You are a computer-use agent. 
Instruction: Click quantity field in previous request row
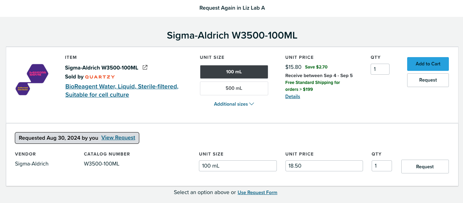(382, 166)
